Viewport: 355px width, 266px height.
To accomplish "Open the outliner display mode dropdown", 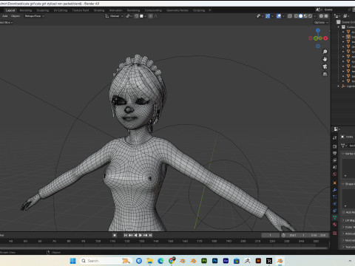I will 347,16.
